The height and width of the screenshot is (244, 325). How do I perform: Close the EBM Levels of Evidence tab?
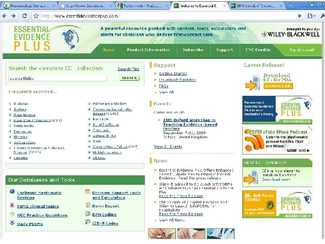[281, 6]
